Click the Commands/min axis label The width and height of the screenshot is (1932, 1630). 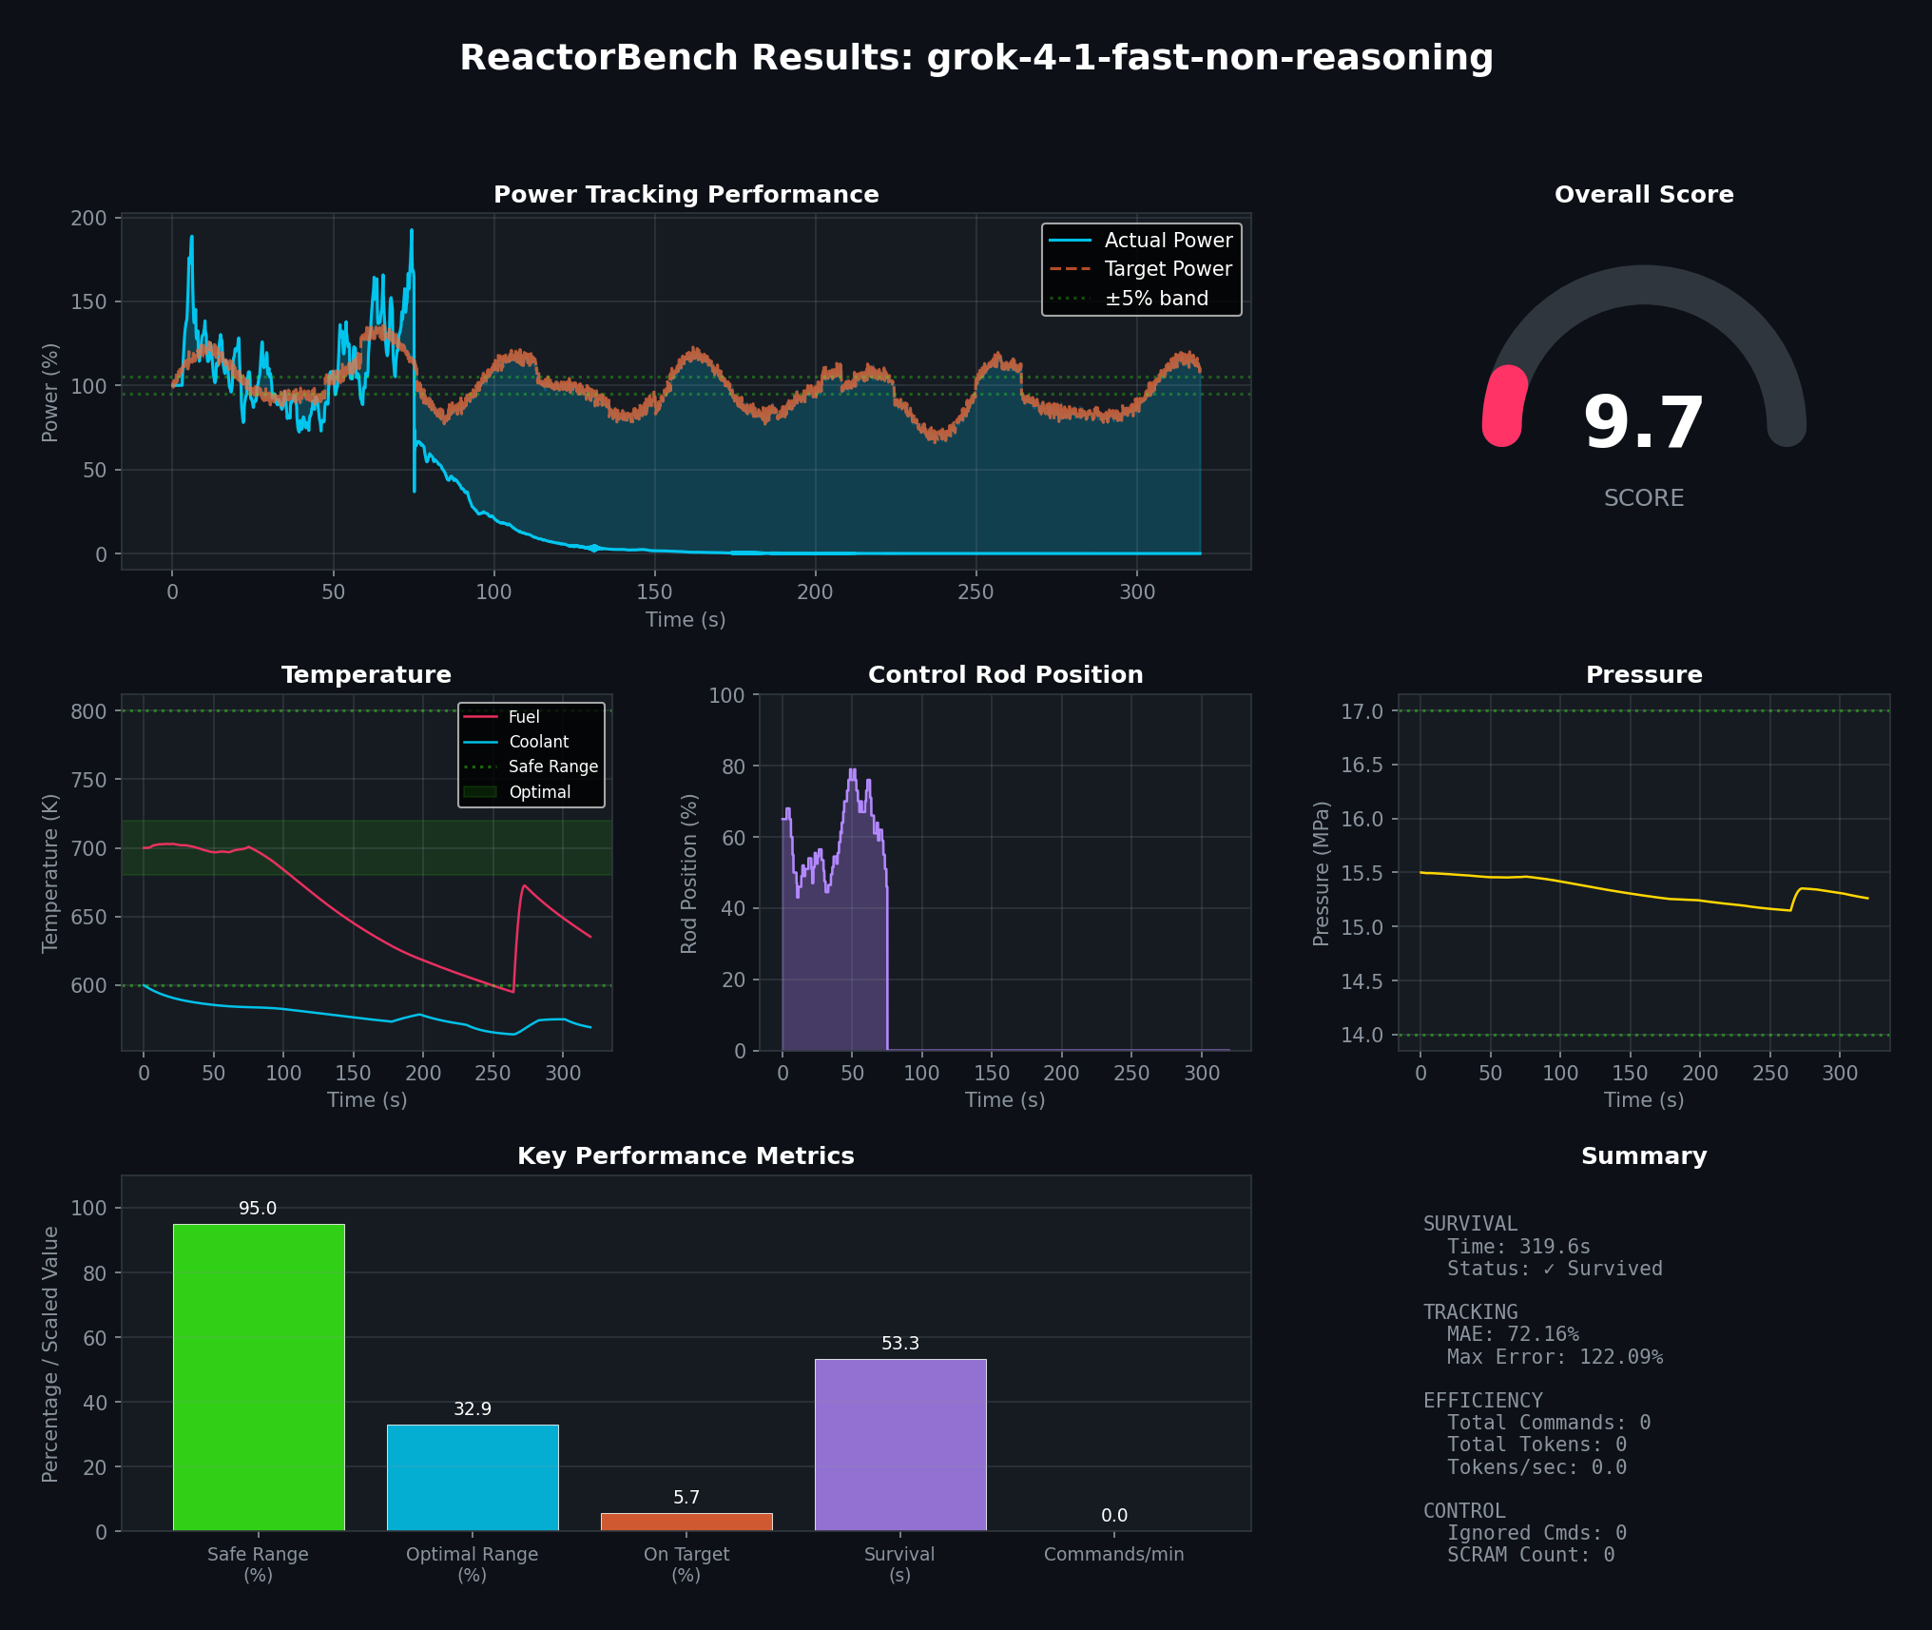[x=1113, y=1554]
